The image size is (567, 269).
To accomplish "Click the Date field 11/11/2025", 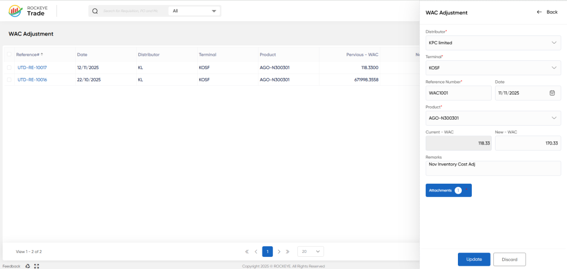I will (x=528, y=93).
